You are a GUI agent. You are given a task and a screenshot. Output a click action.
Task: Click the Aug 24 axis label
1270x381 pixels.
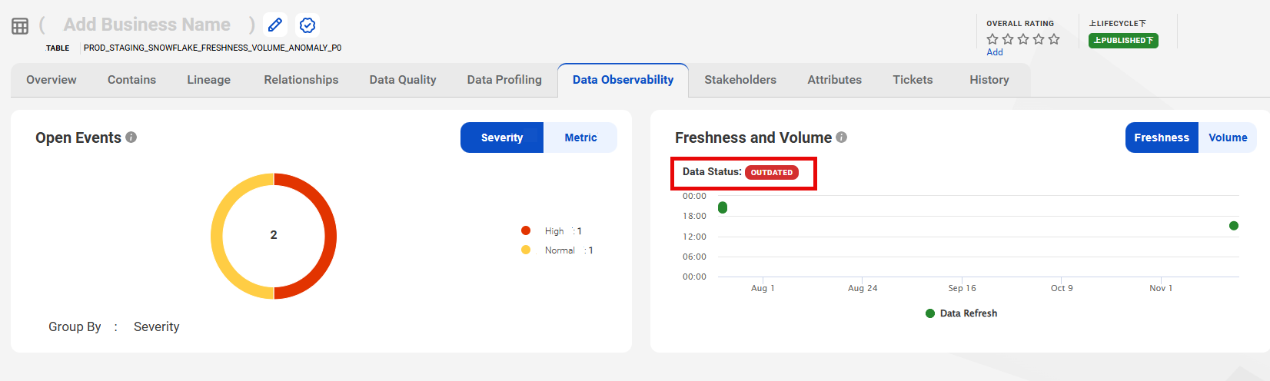coord(863,288)
